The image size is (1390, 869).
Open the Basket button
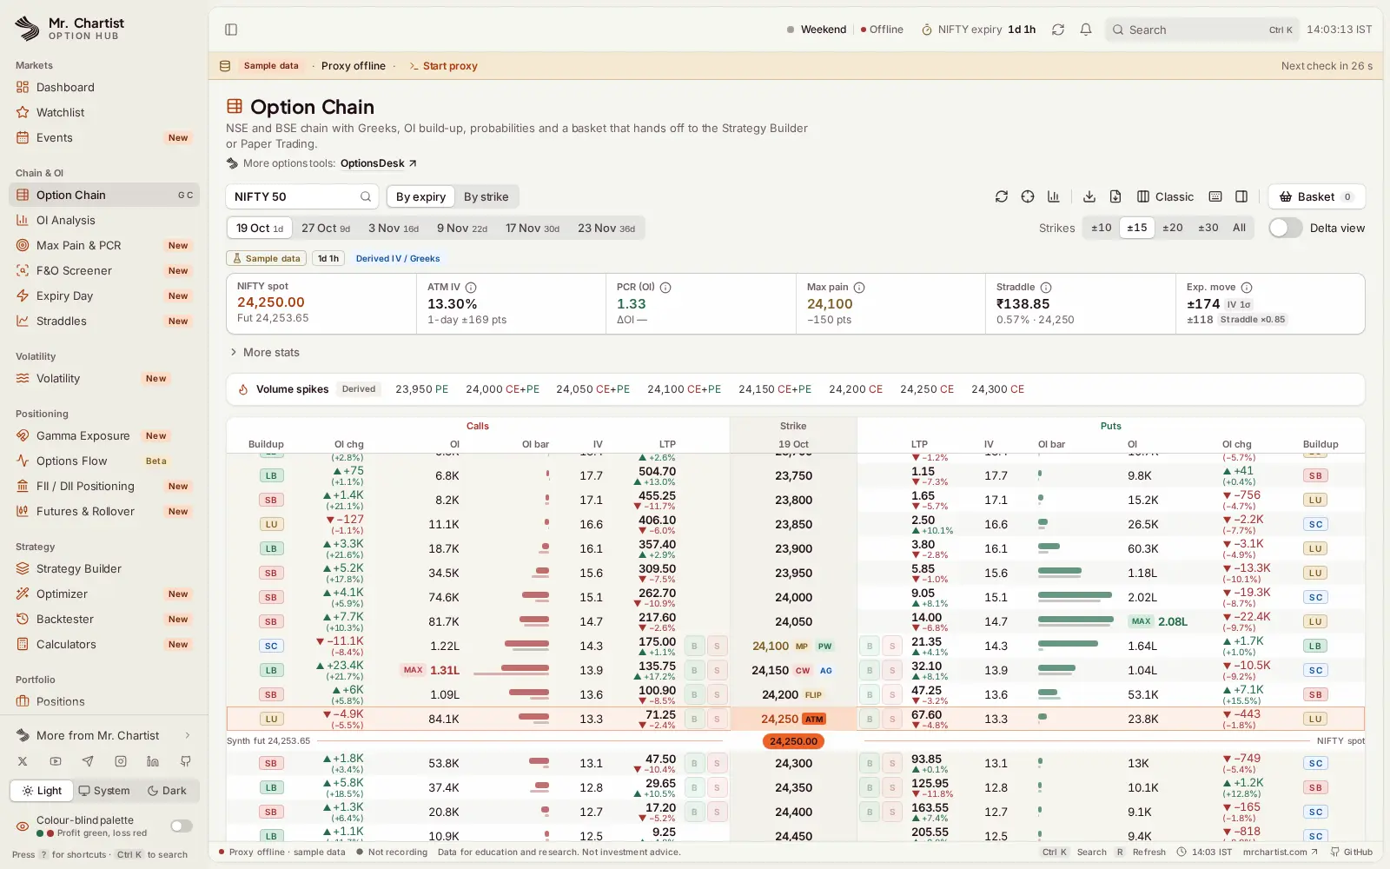[x=1316, y=196]
